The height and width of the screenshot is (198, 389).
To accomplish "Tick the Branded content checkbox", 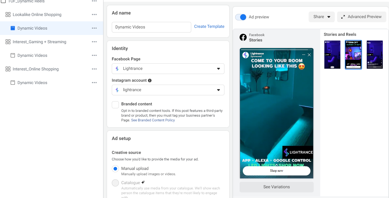I will (115, 105).
